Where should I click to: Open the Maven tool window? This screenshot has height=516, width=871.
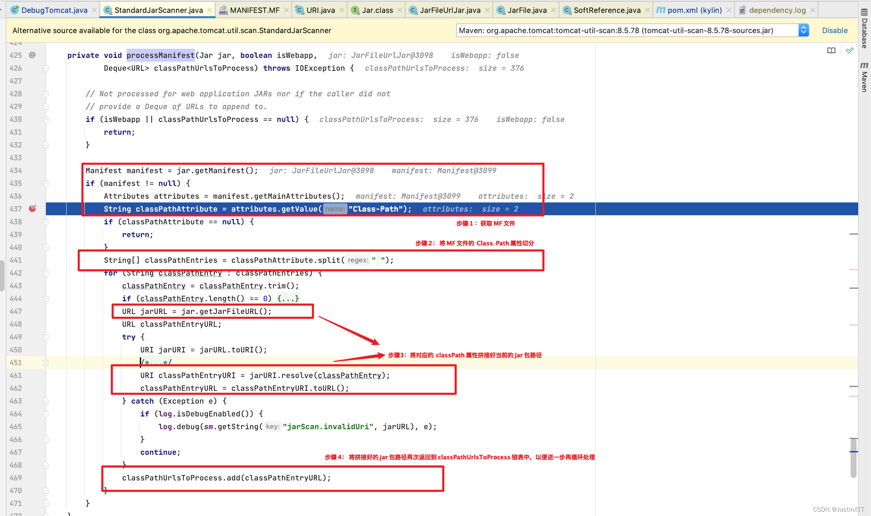pos(864,77)
